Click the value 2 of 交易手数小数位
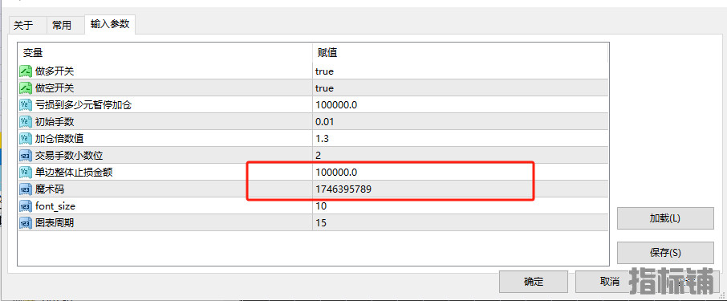The width and height of the screenshot is (727, 301). pos(318,156)
